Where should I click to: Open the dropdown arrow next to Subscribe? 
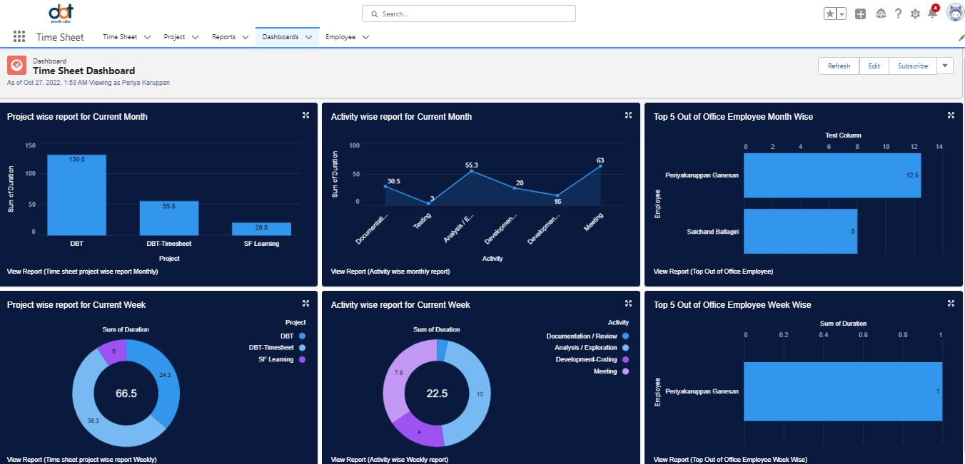point(945,66)
